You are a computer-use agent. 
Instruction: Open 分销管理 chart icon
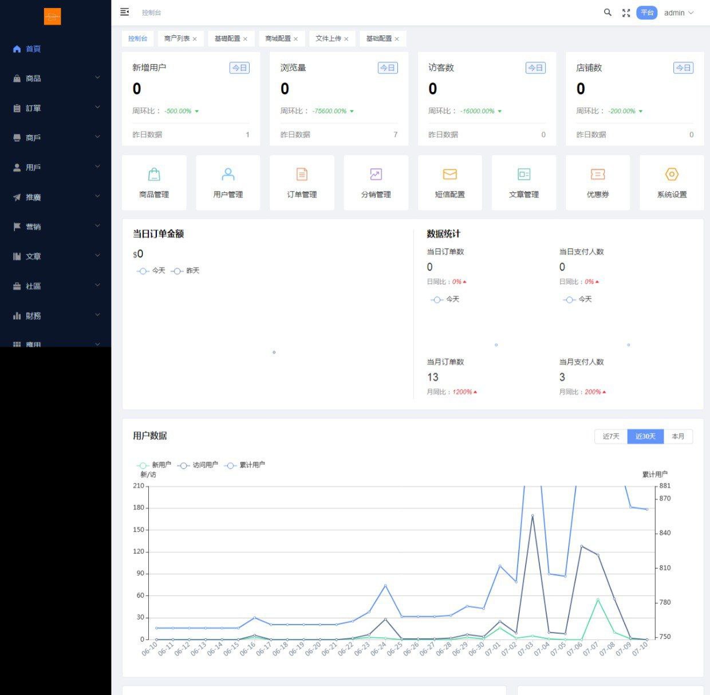(x=376, y=174)
